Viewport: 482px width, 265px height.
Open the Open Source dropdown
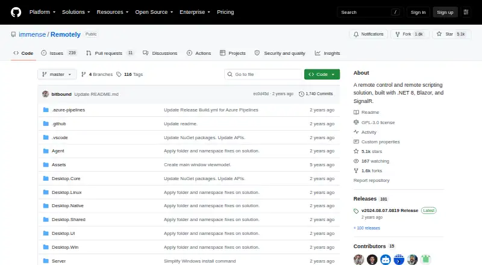pos(154,12)
